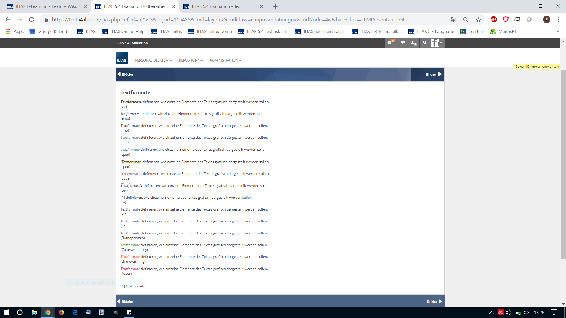Screen dimensions: 566x318
Task: Open the user avatar dropdown
Action: 437,43
